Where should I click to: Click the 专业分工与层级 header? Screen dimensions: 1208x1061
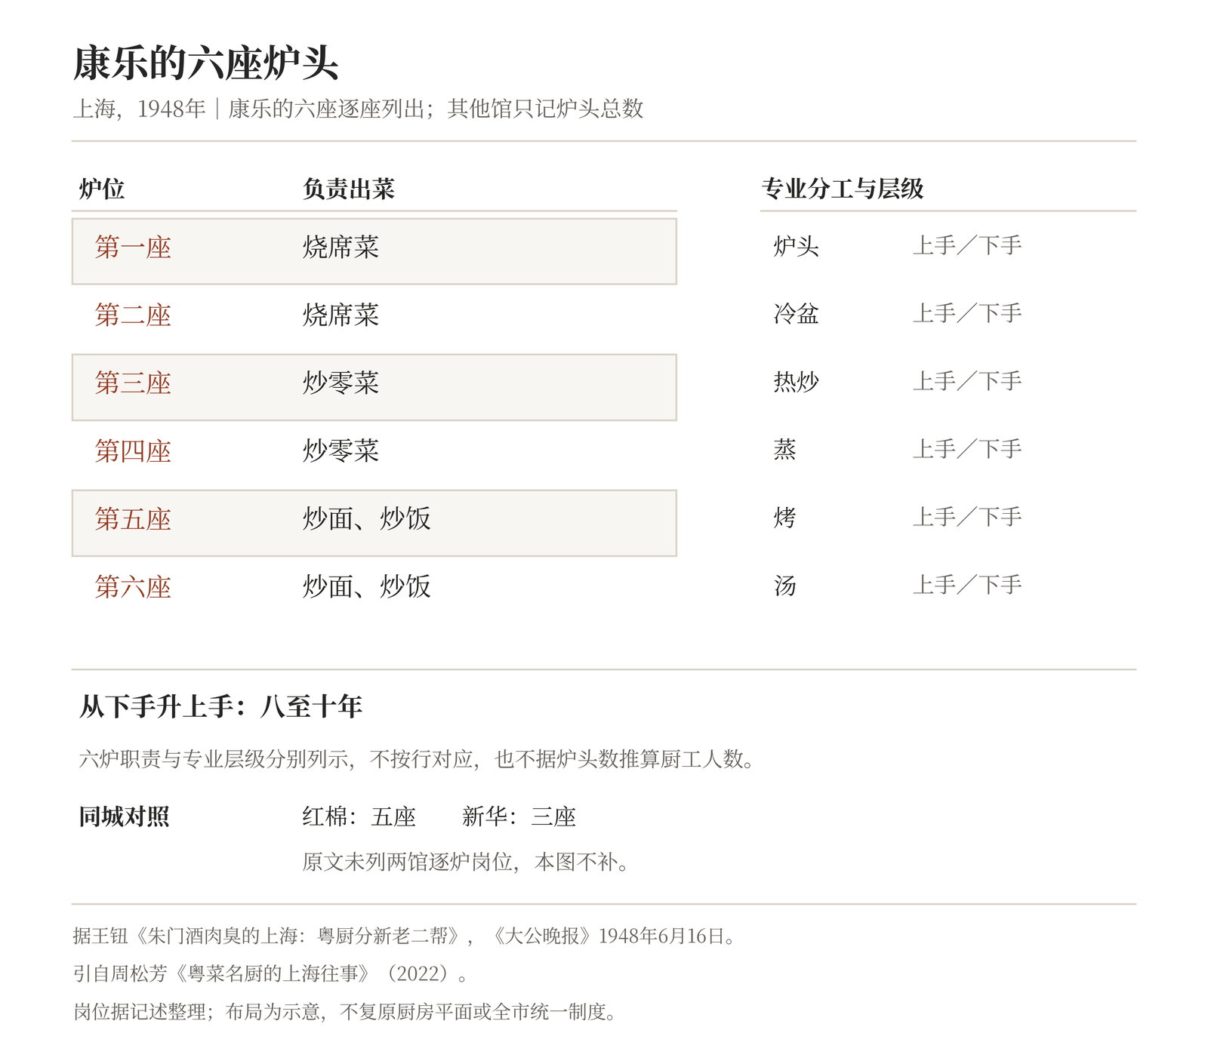point(843,189)
